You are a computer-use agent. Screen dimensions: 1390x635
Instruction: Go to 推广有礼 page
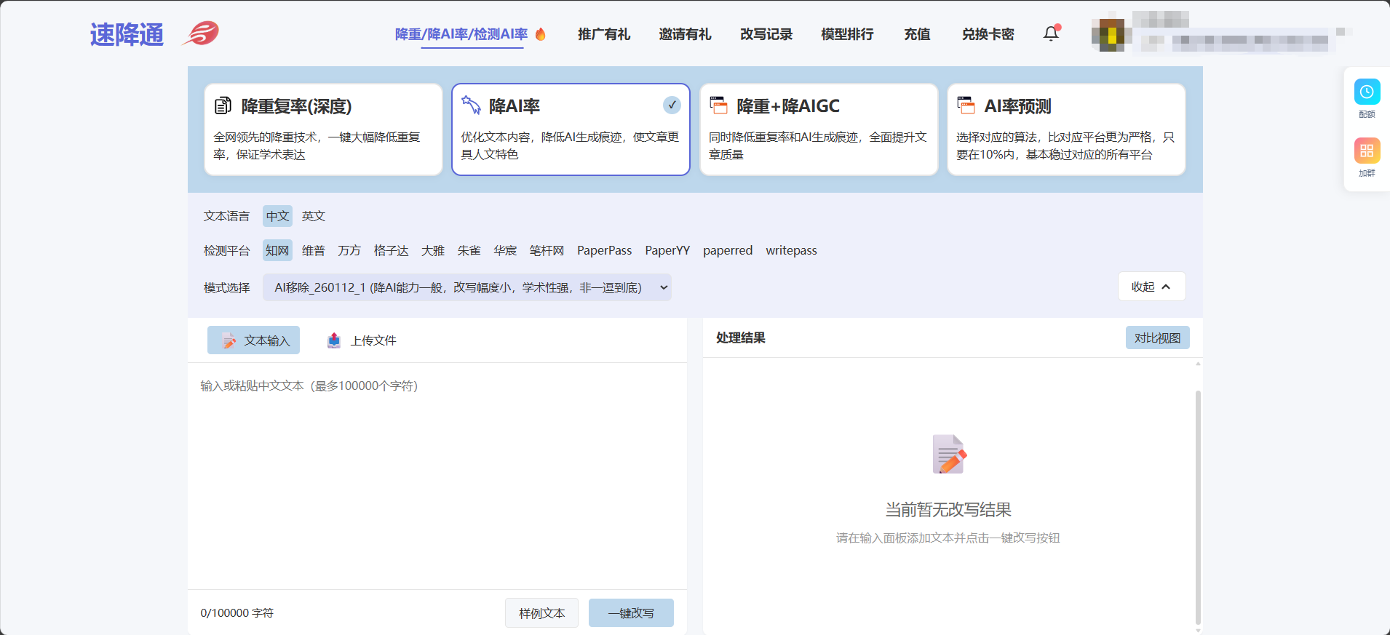pos(604,34)
